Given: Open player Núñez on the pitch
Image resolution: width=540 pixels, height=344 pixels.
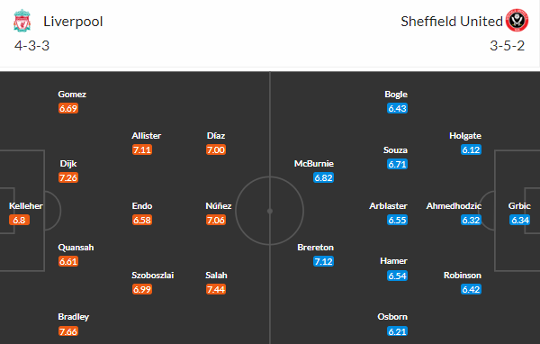Looking at the screenshot, I should click(219, 206).
